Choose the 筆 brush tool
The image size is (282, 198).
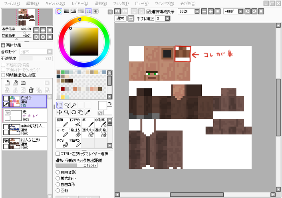click(x=88, y=123)
